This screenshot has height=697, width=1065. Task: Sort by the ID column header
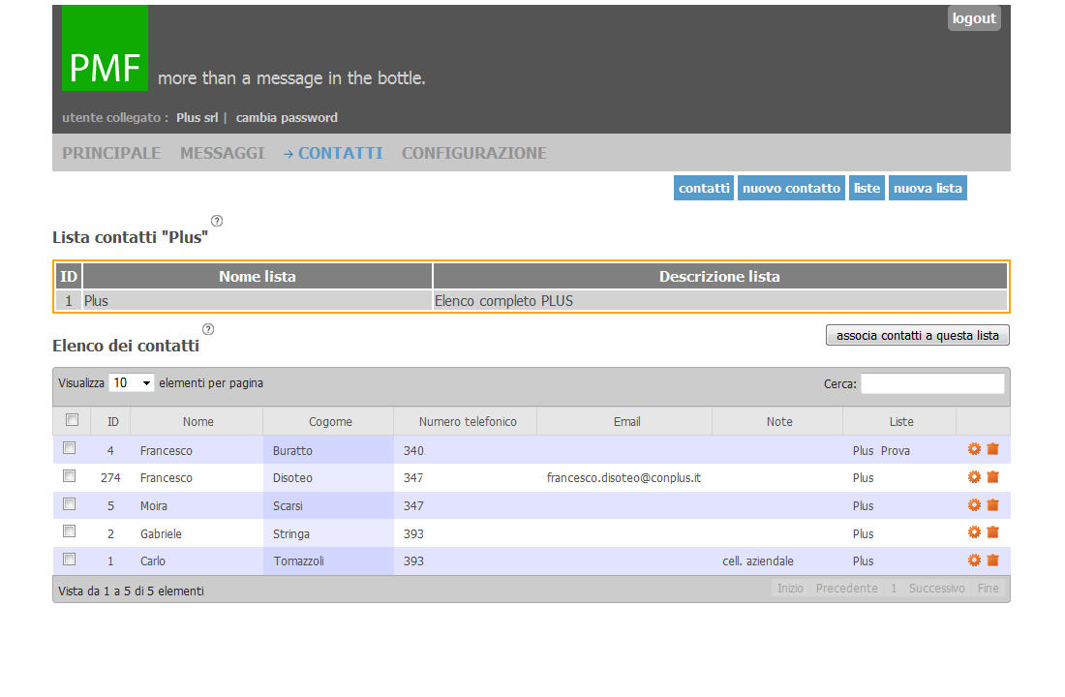112,421
